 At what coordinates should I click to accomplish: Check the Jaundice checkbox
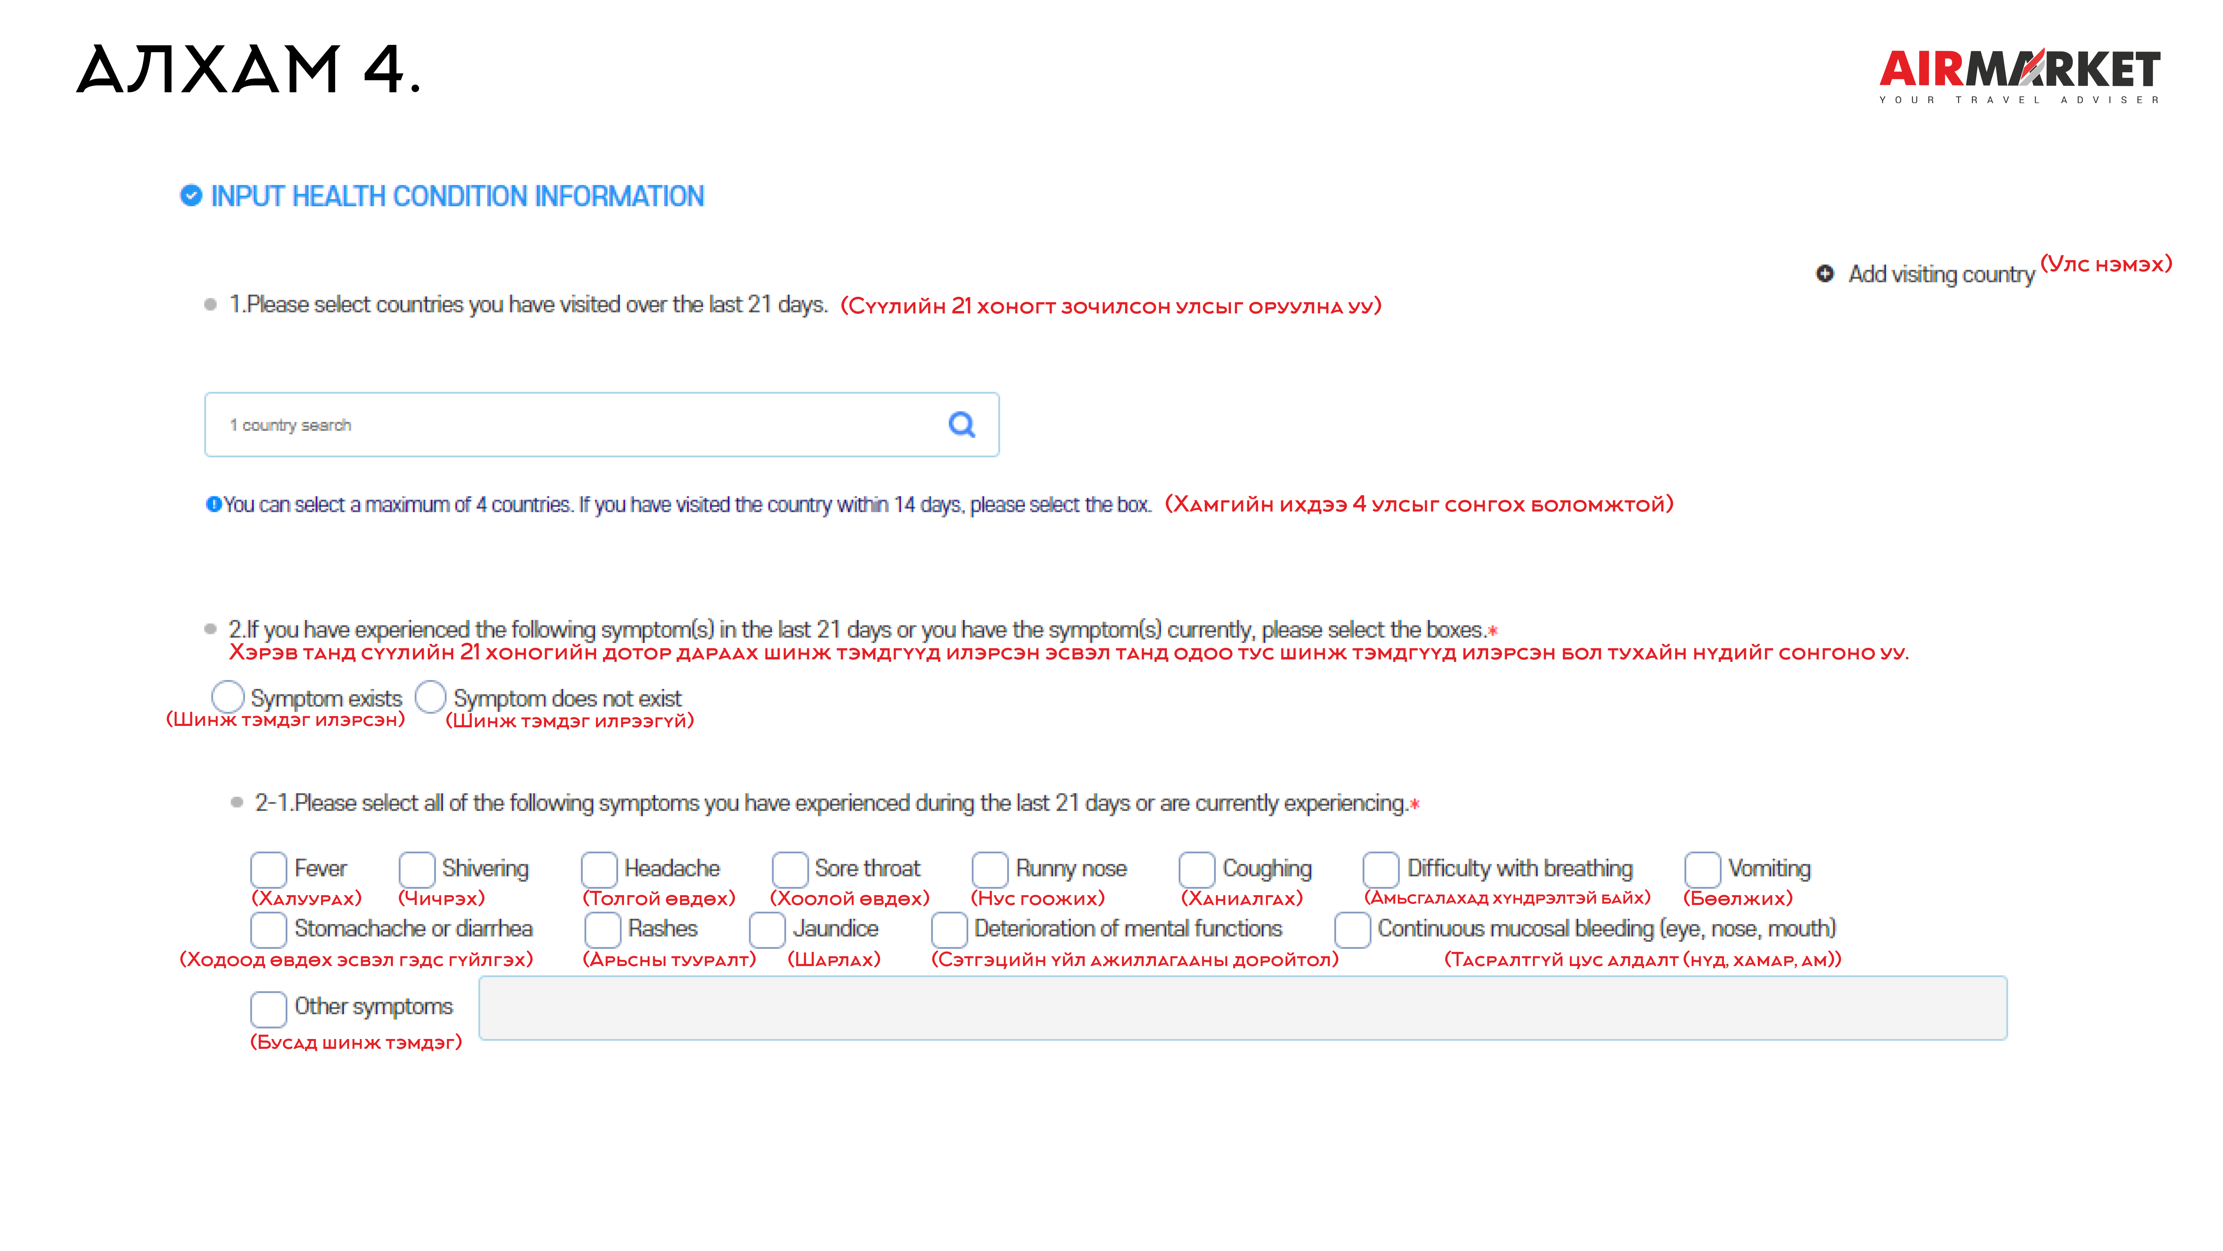pos(767,930)
